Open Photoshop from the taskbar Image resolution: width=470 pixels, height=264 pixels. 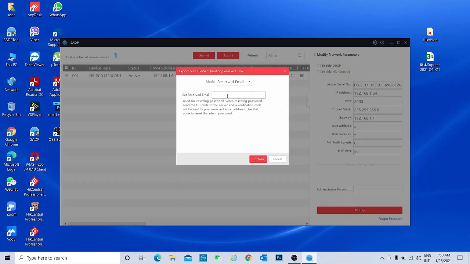coord(279,258)
